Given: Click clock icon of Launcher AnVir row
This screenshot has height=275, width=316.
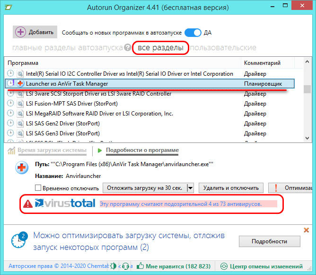Looking at the screenshot, I should tap(10, 83).
